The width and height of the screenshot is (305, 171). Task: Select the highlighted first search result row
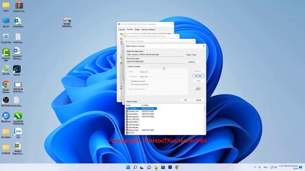click(x=141, y=109)
